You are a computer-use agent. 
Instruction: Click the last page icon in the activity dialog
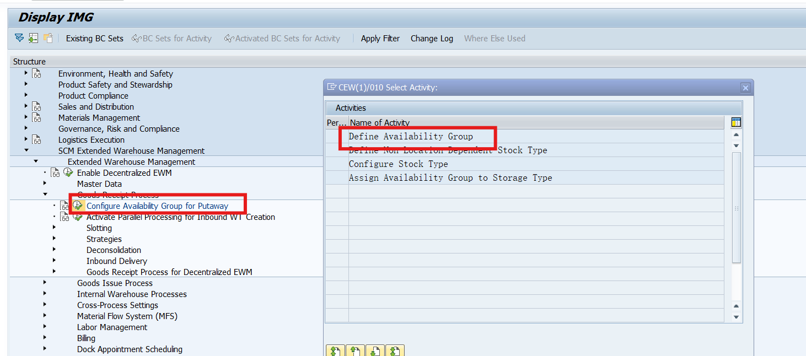pos(395,350)
